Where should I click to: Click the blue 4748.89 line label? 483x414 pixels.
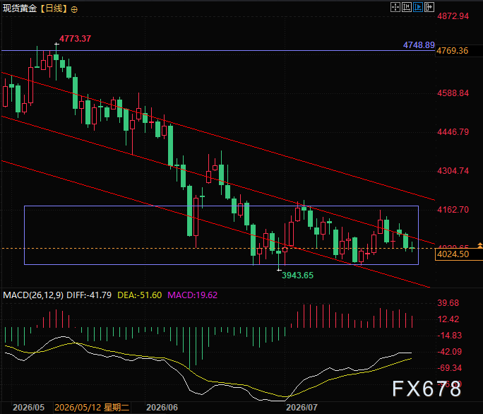pos(419,45)
